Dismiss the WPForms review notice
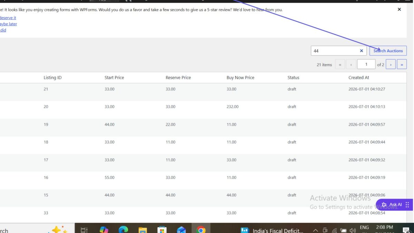The height and width of the screenshot is (233, 414). coord(399,9)
